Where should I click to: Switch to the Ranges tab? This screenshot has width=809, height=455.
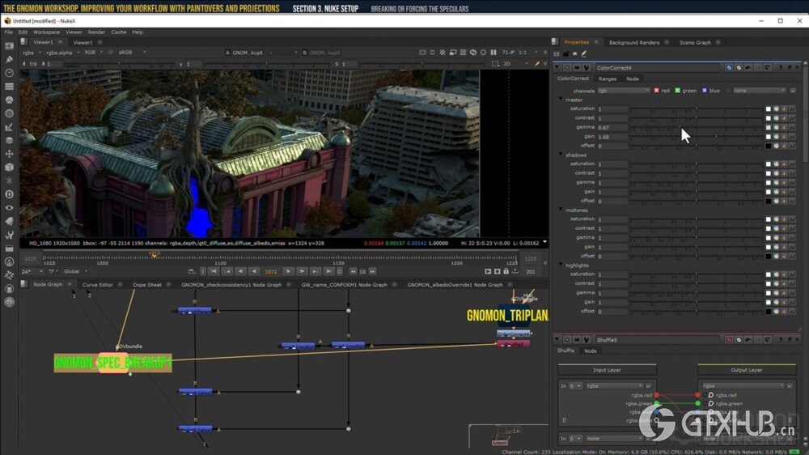(608, 79)
